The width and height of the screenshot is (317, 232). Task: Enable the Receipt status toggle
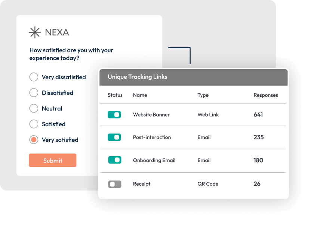115,184
